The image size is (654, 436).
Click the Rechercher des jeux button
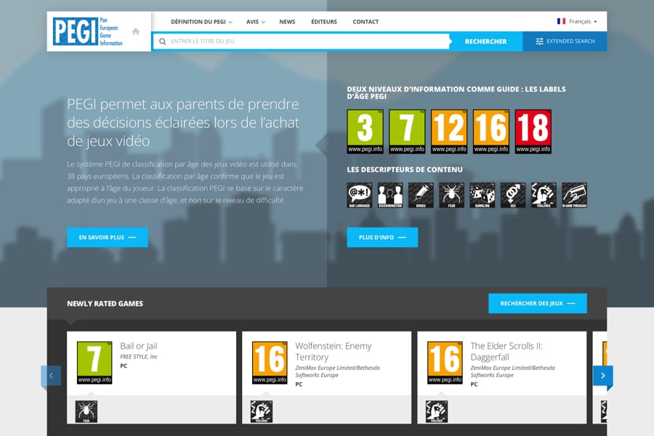(x=537, y=303)
